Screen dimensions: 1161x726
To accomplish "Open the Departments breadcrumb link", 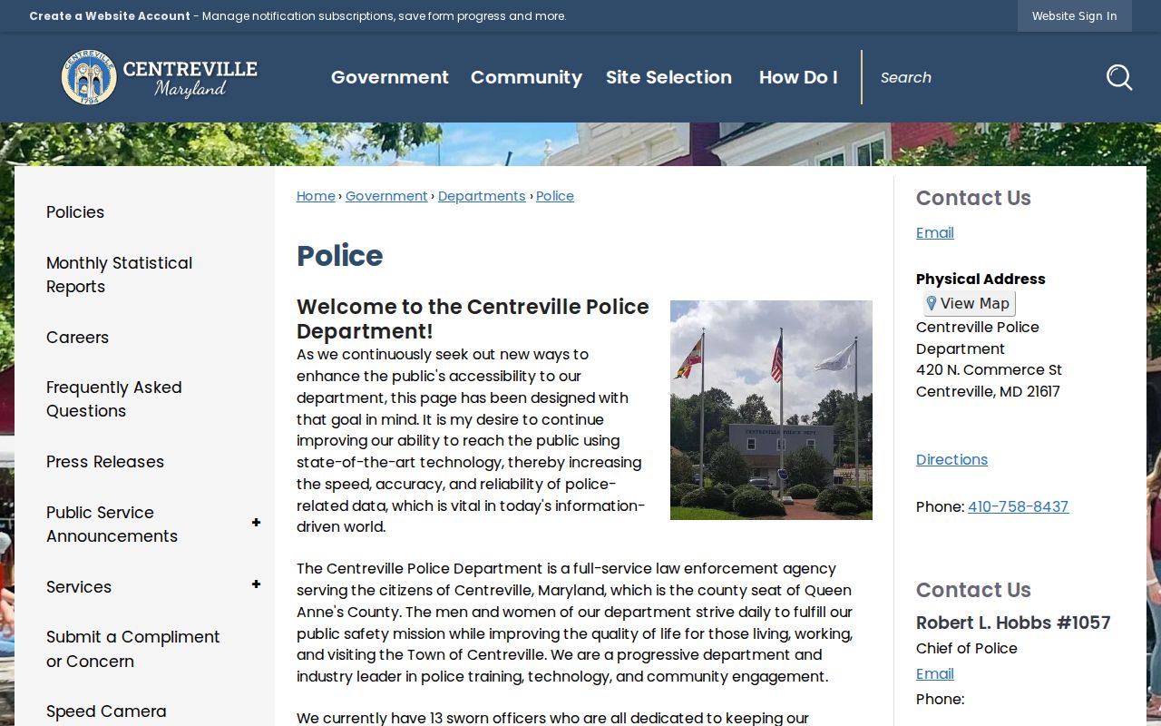I will (482, 196).
